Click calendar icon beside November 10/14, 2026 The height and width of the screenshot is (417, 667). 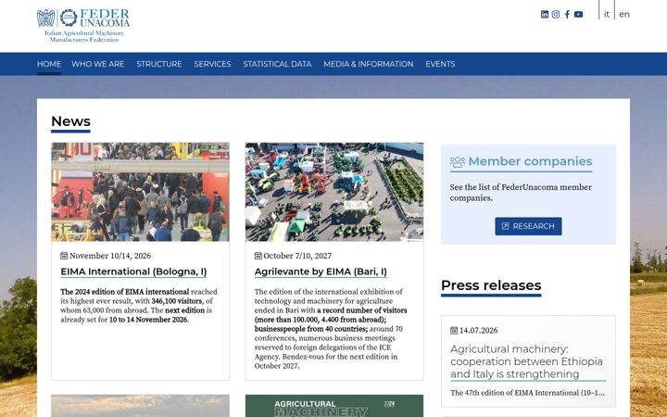point(64,256)
